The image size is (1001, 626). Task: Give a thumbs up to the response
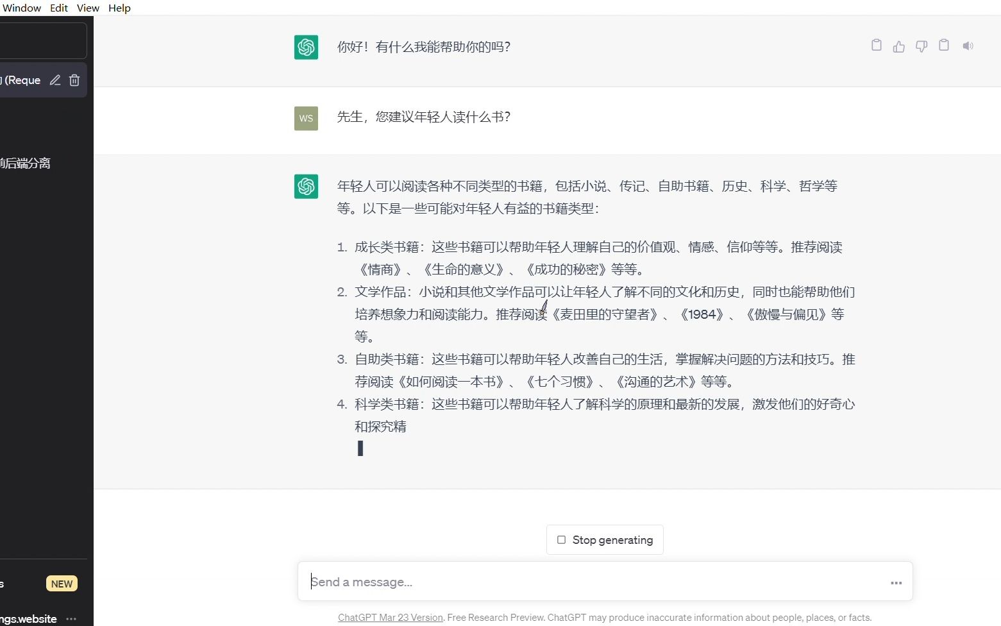898,46
